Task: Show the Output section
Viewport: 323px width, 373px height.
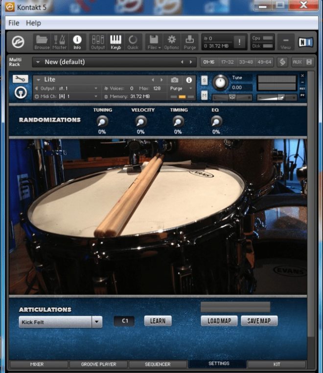Action: [98, 42]
